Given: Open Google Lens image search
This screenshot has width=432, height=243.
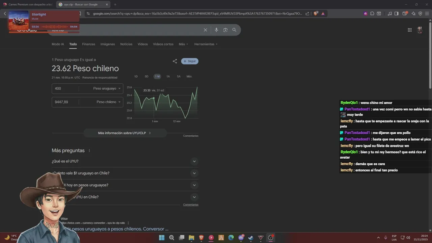Looking at the screenshot, I should 225,30.
